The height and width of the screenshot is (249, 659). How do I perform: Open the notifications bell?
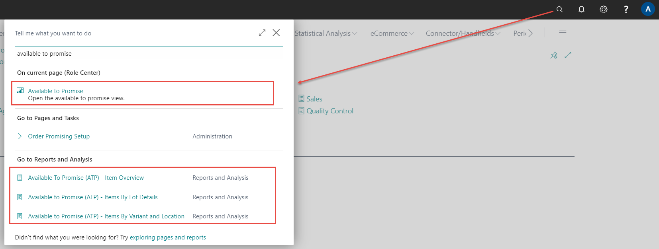[x=581, y=9]
